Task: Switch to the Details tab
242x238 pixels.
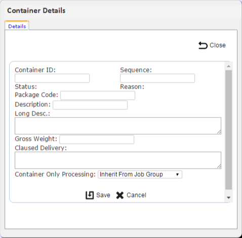Action: coord(17,26)
